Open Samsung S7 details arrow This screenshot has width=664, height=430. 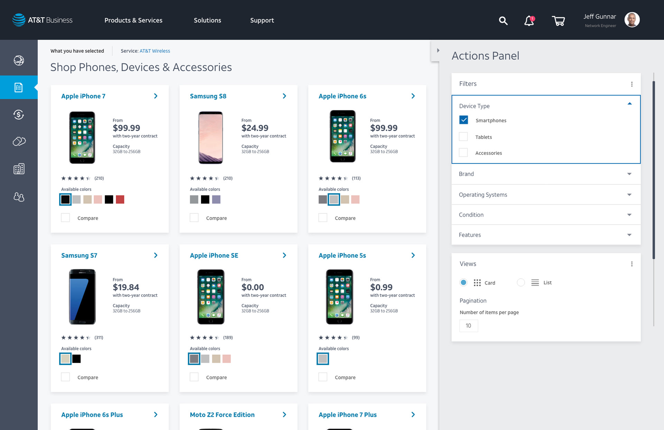point(156,255)
